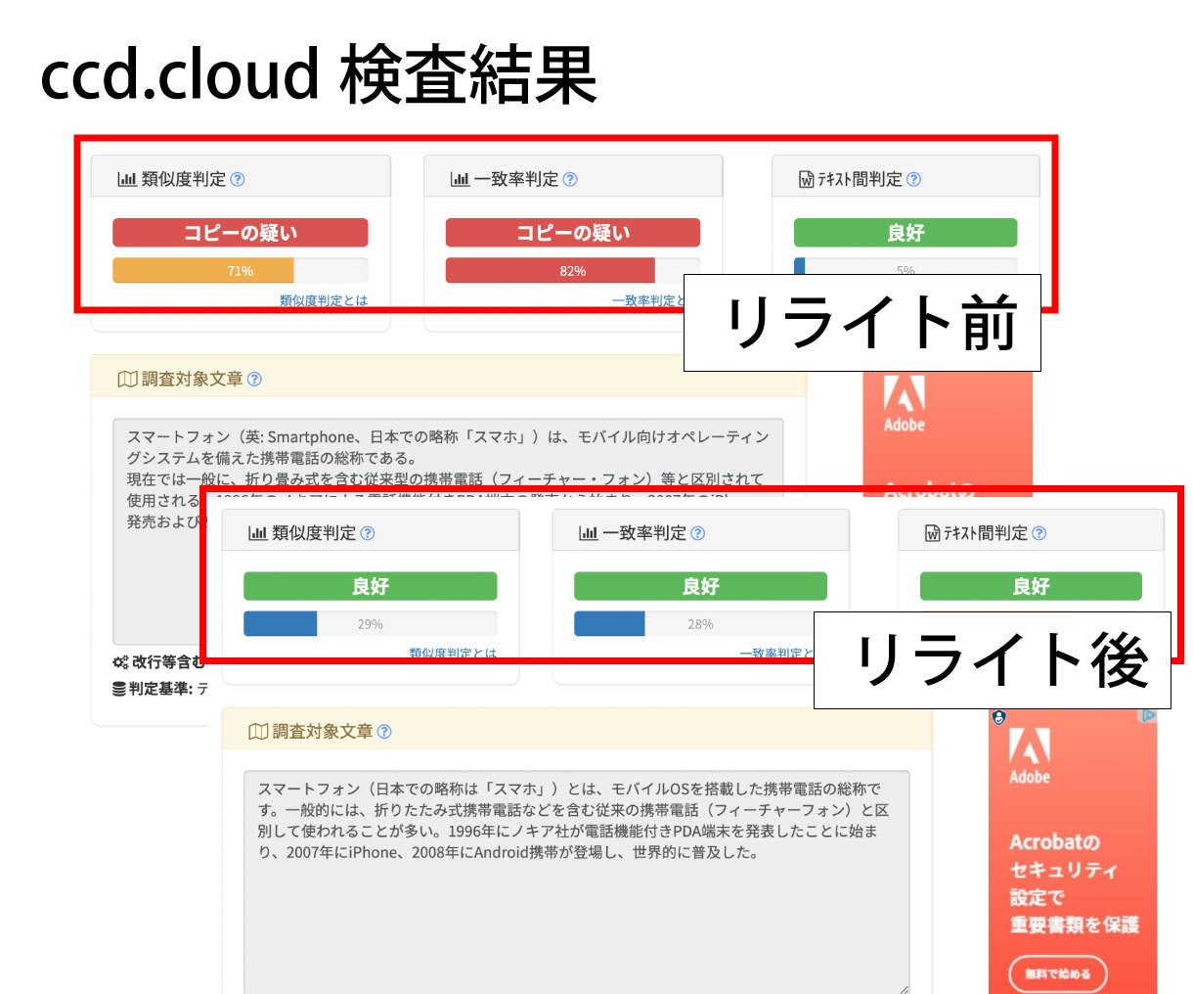Click the bar chart icon of 一致率判定 in the 28% panel
This screenshot has height=994, width=1193.
[589, 534]
